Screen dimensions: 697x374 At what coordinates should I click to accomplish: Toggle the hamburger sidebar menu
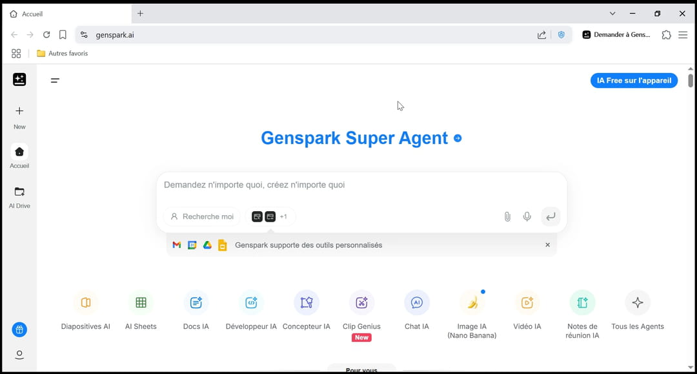(x=56, y=81)
